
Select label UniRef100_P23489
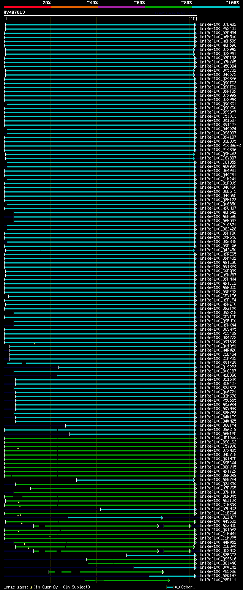click(x=218, y=333)
